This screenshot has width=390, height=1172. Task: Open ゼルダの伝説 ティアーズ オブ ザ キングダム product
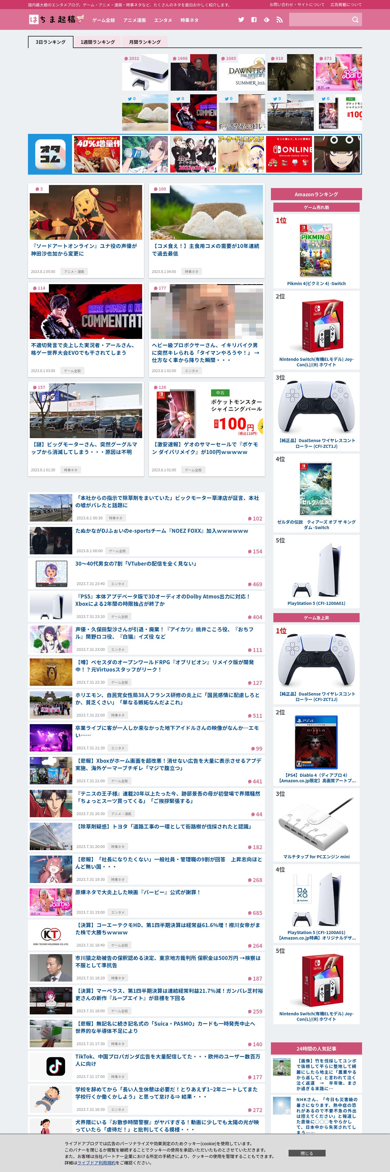[316, 494]
